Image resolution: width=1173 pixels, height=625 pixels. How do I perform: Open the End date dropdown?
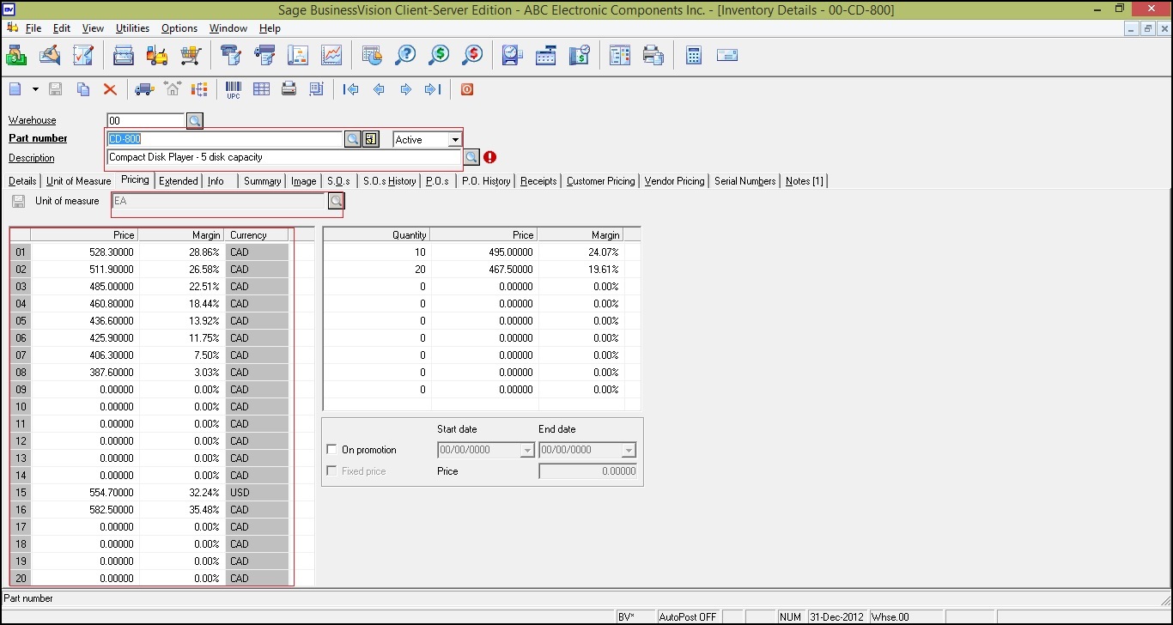tap(629, 450)
